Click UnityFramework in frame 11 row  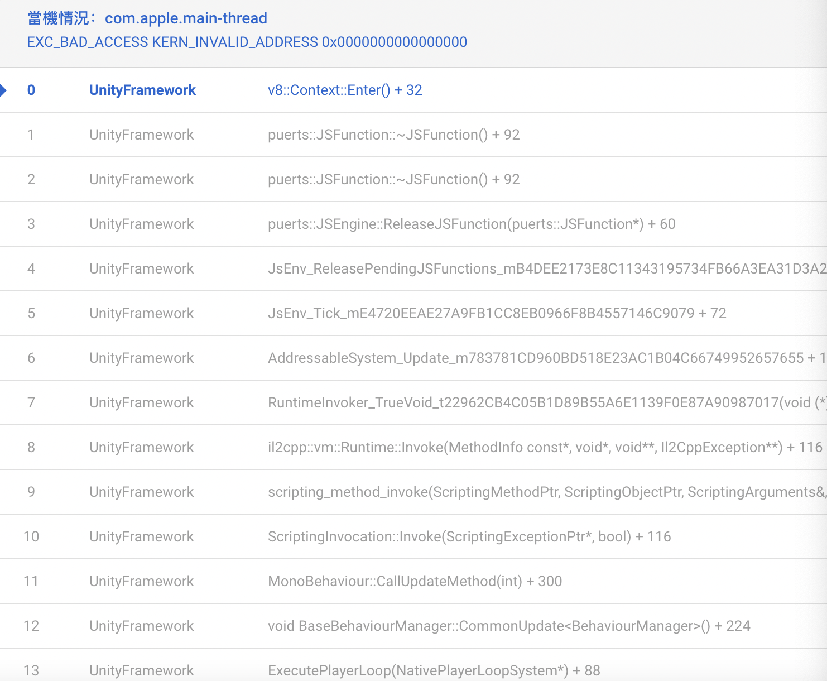coord(142,581)
